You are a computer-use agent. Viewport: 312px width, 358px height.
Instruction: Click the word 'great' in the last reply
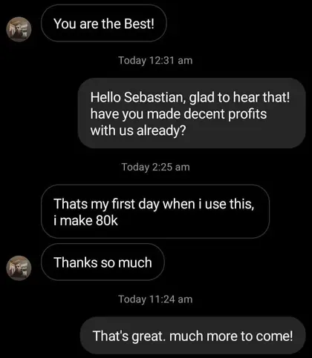pyautogui.click(x=148, y=337)
